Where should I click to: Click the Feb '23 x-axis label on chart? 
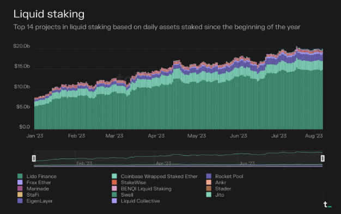coord(77,136)
